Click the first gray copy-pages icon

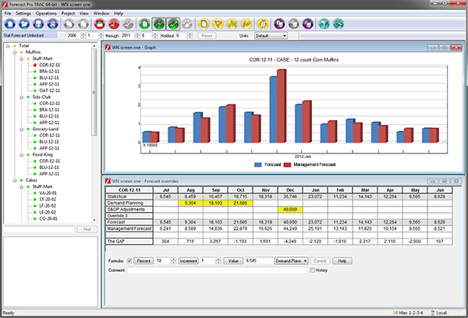coord(69,24)
